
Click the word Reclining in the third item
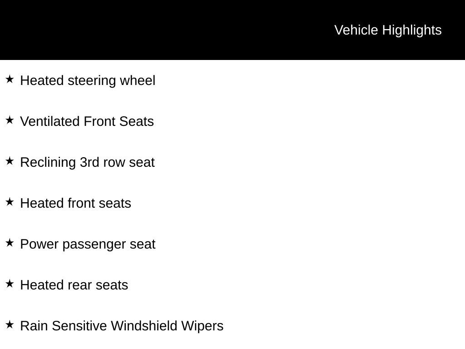48,163
